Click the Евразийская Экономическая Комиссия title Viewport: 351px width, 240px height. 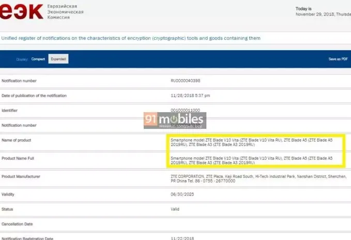tap(65, 12)
